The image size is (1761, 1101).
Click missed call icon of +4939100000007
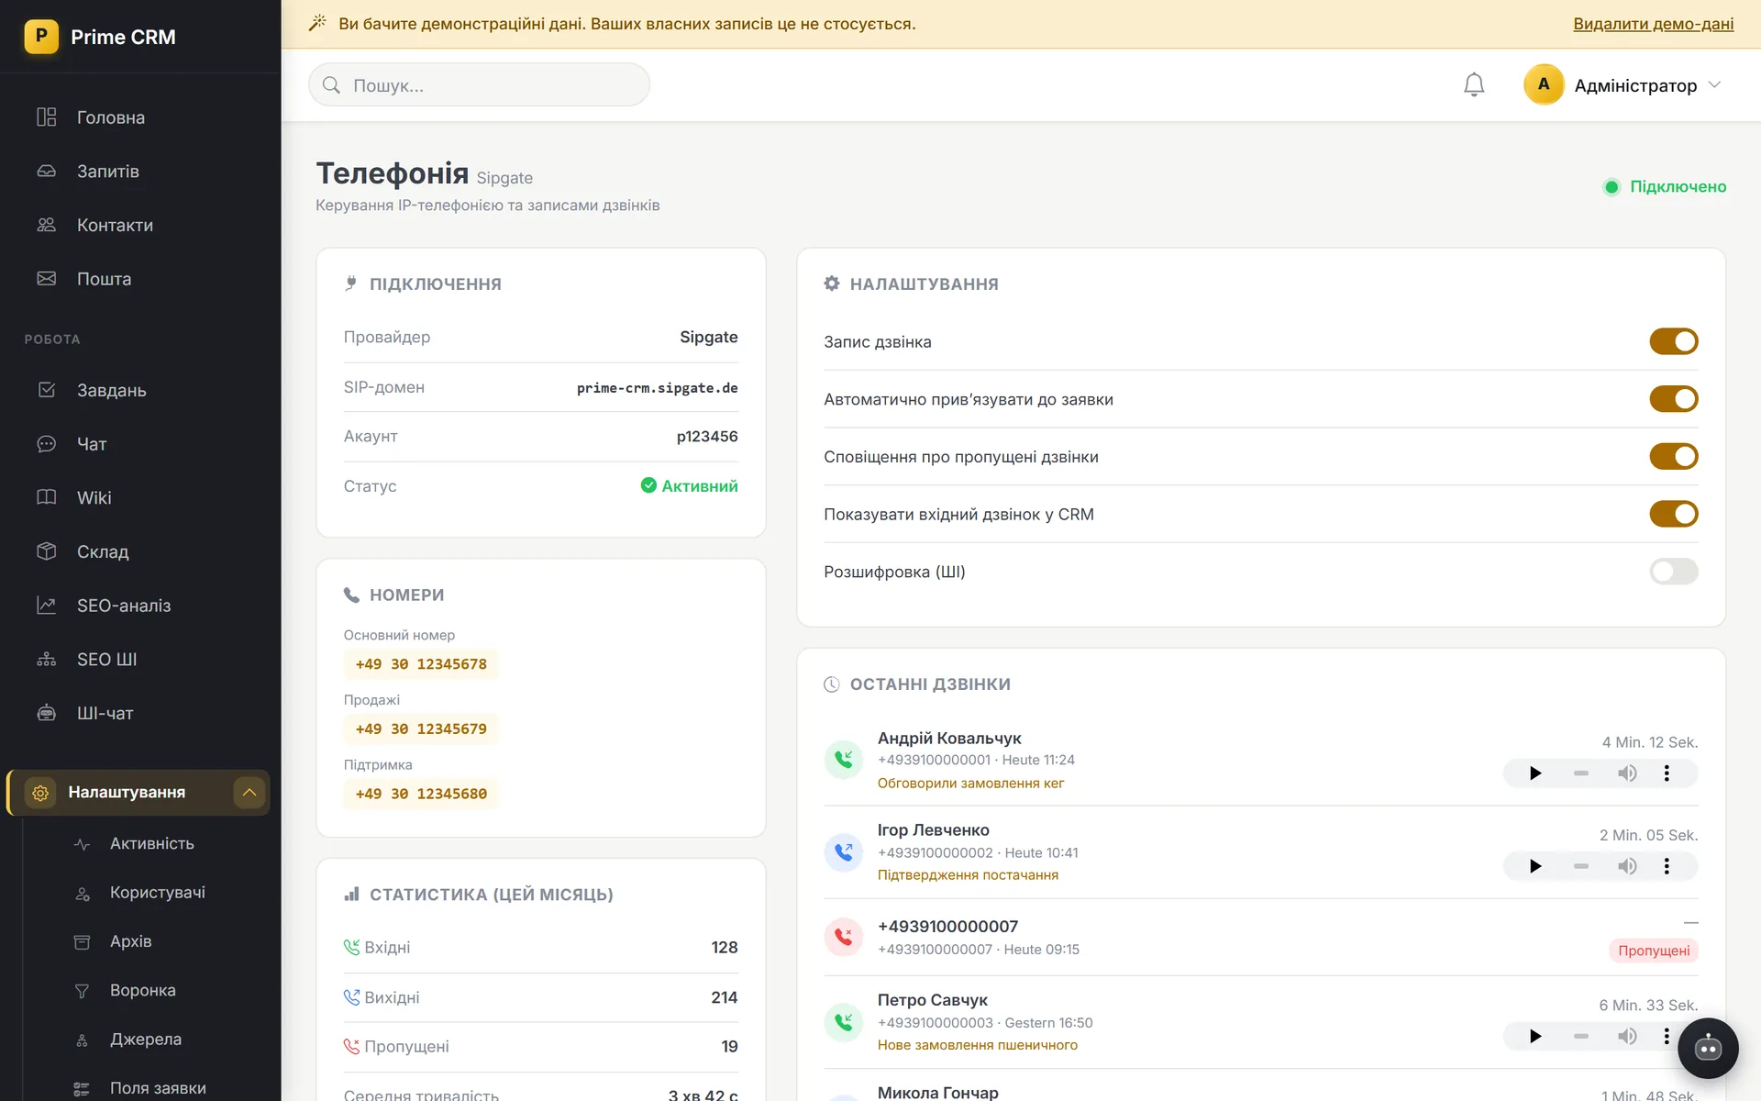click(844, 937)
